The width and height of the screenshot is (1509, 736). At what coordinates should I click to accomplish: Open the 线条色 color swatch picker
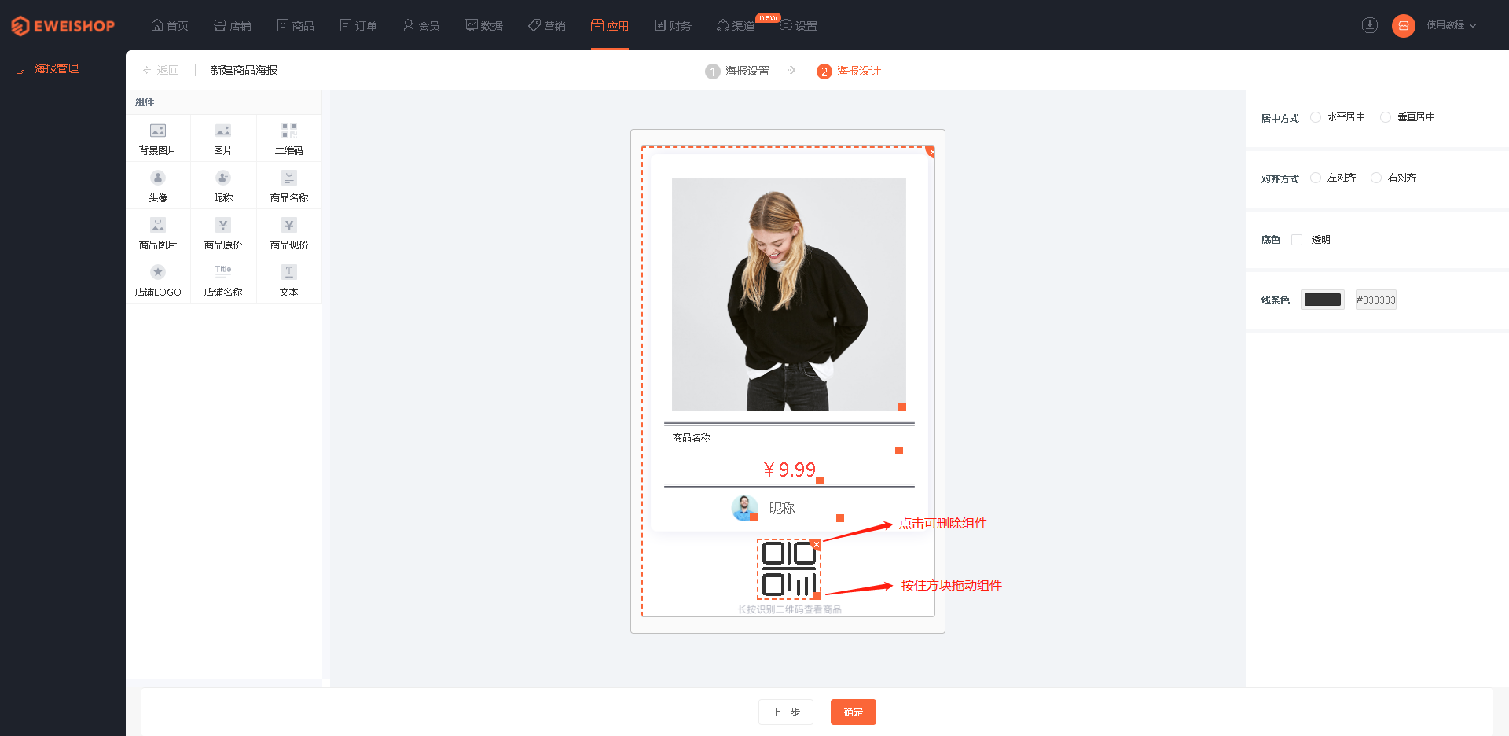click(1323, 300)
